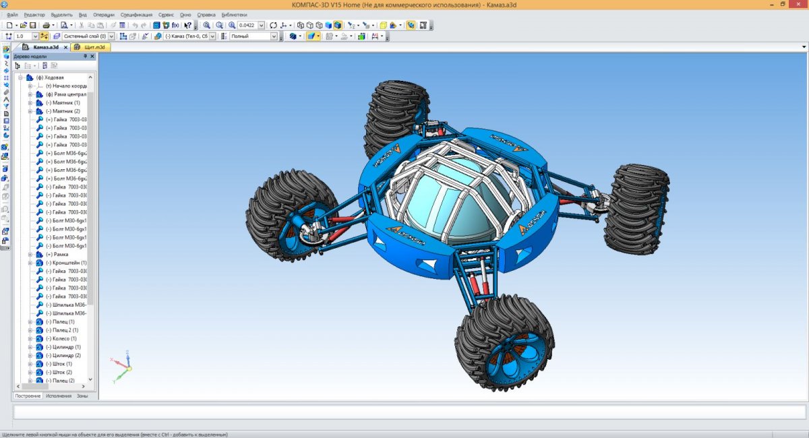This screenshot has height=438, width=809.
Task: Open the Операции menu
Action: (x=103, y=14)
